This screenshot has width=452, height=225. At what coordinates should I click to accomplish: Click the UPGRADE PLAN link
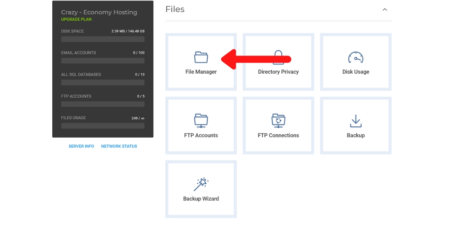[76, 20]
